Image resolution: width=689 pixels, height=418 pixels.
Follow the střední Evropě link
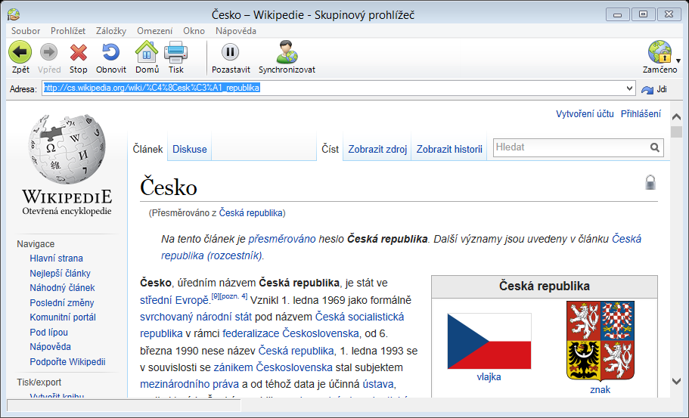coord(174,300)
